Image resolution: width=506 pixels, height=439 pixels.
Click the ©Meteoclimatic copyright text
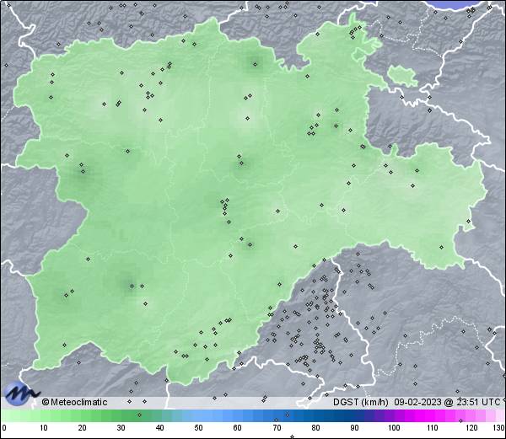click(x=74, y=402)
